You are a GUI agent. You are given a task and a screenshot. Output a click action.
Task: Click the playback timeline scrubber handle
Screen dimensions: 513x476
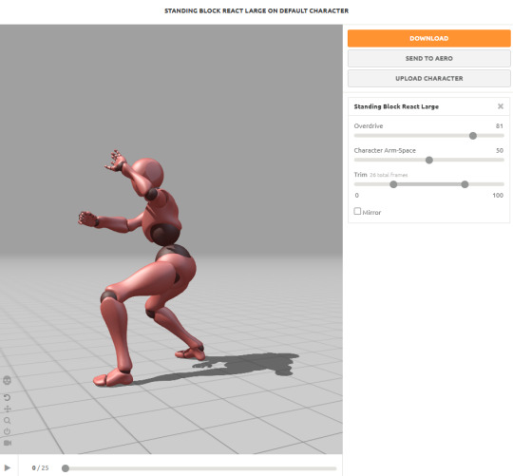[66, 468]
